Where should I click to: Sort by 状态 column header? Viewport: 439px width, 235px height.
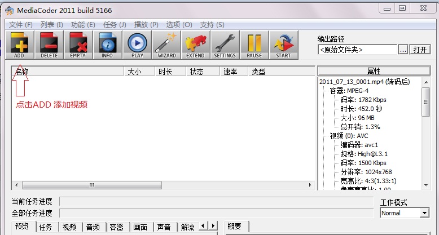[x=203, y=72]
